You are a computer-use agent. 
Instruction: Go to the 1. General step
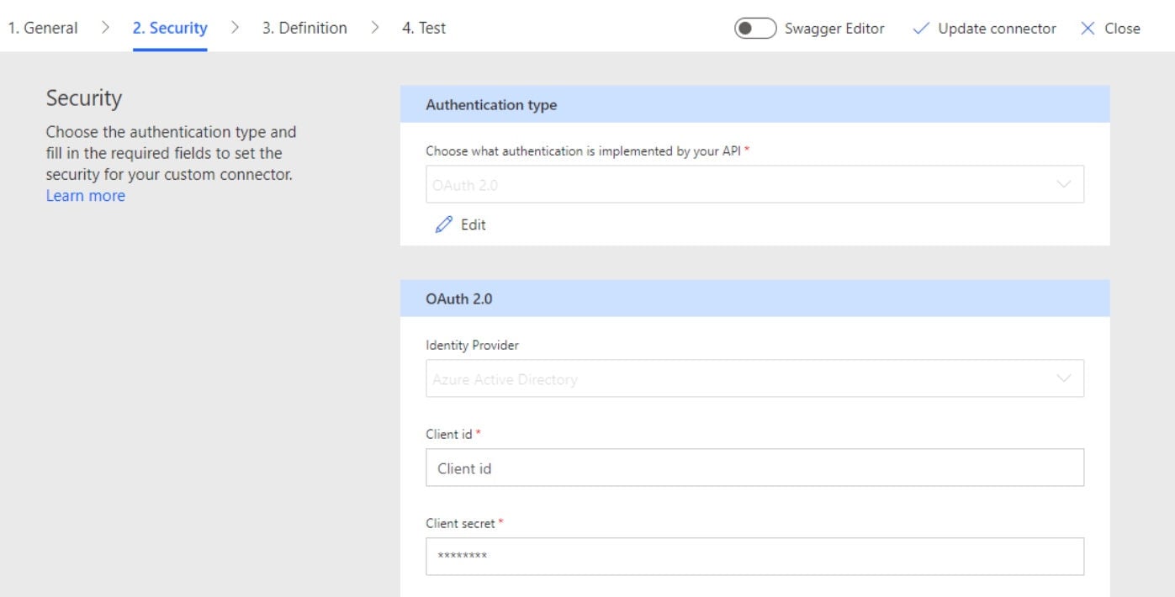[43, 28]
